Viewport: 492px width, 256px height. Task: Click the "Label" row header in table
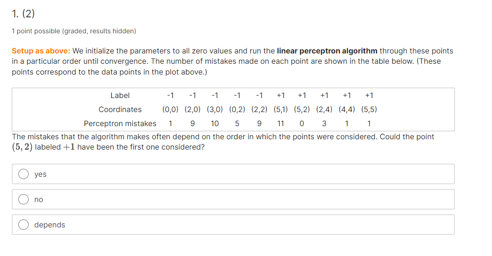(x=120, y=95)
